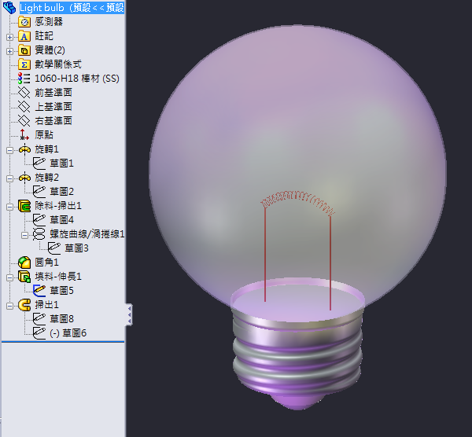Screen dimensions: 472x437
Task: Select the 旋轉1 feature label
Action: pyautogui.click(x=46, y=149)
